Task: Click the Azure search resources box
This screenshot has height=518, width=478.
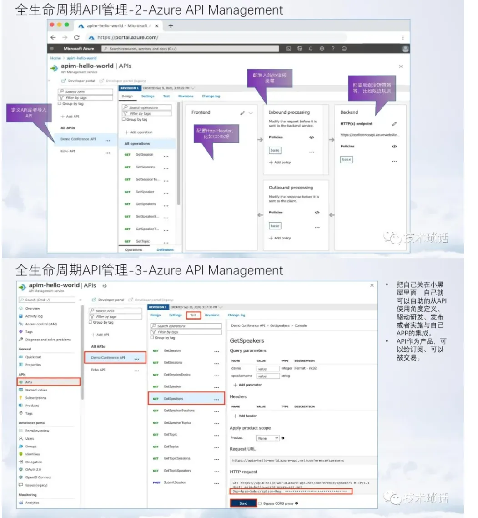Action: 191,49
